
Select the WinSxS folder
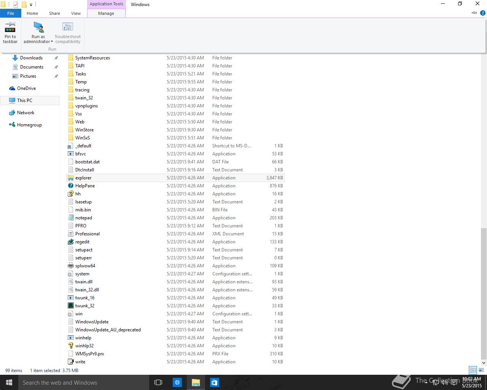tap(175, 138)
